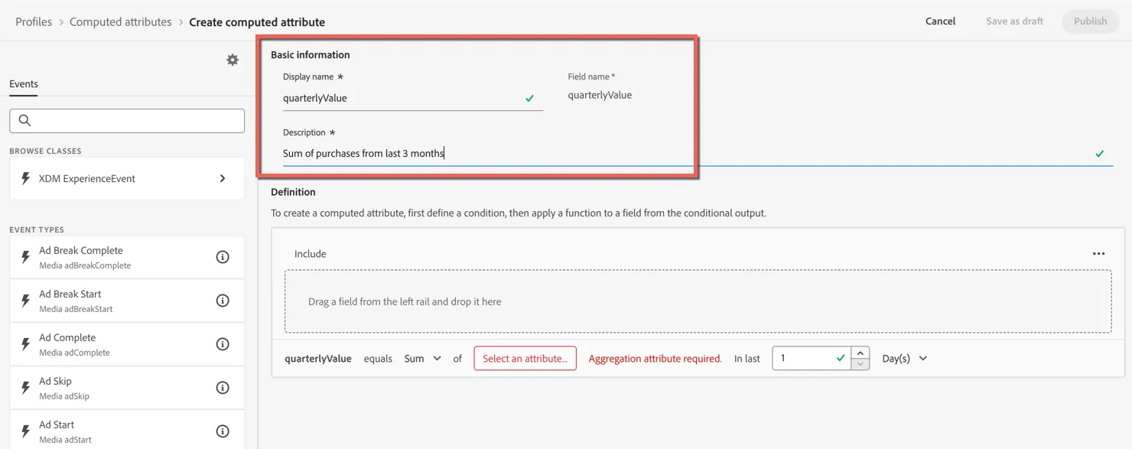Click the lightning icon beside Ad Skip
Screen dimensions: 1132x449
25,388
